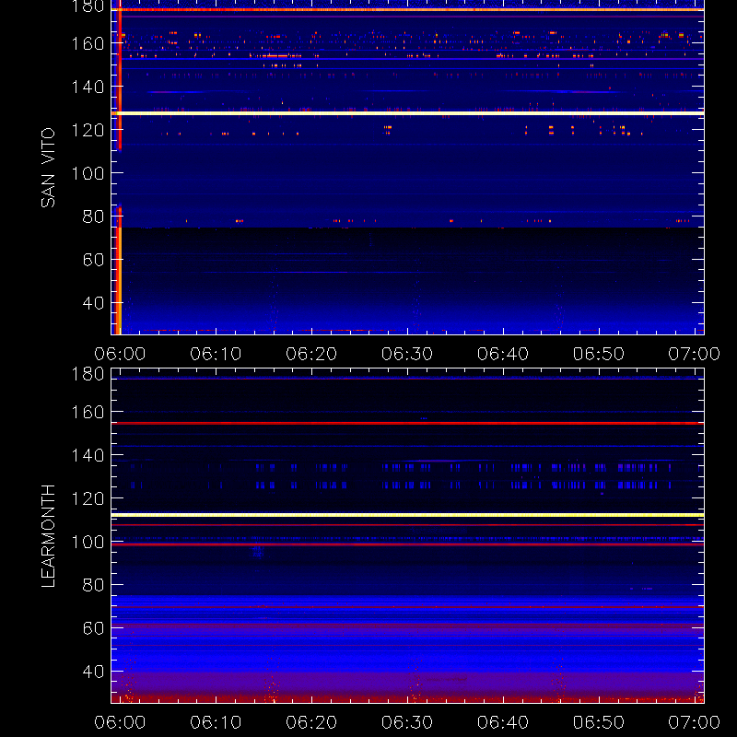Screen dimensions: 737x737
Task: Click 06:10 time label under San Vito plot
Action: coord(216,354)
